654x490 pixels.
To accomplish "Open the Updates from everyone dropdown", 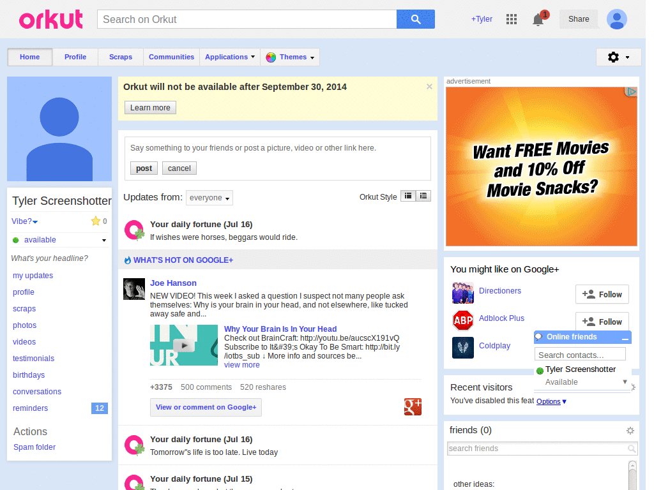I will click(209, 198).
